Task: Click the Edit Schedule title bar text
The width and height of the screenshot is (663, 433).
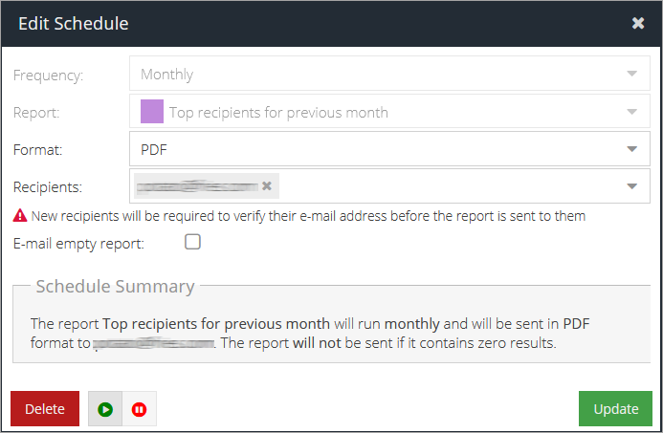Action: coord(74,23)
